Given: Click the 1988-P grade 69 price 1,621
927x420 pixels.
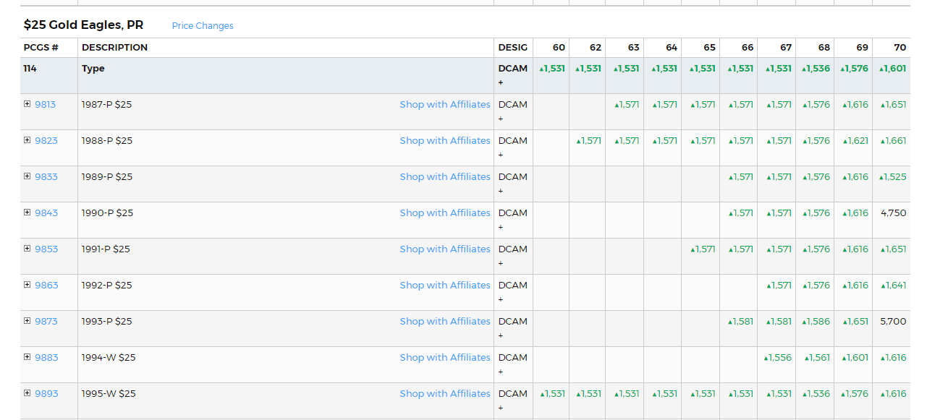Looking at the screenshot, I should (x=855, y=140).
